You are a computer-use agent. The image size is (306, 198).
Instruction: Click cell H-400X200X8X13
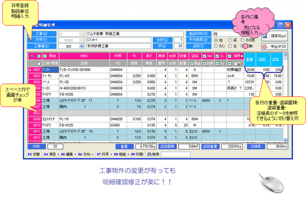tap(84, 88)
